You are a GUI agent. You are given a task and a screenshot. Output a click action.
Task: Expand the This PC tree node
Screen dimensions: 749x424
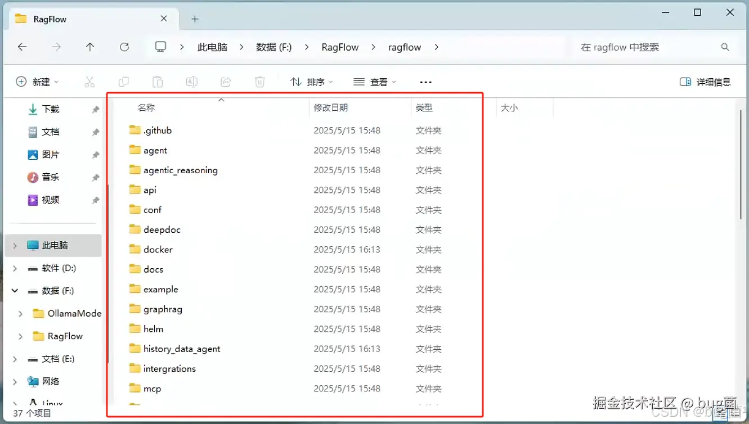15,246
